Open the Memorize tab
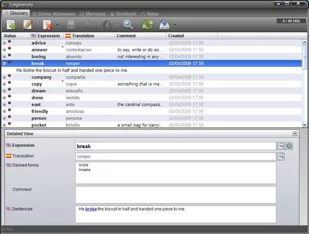The image size is (309, 234). (93, 14)
